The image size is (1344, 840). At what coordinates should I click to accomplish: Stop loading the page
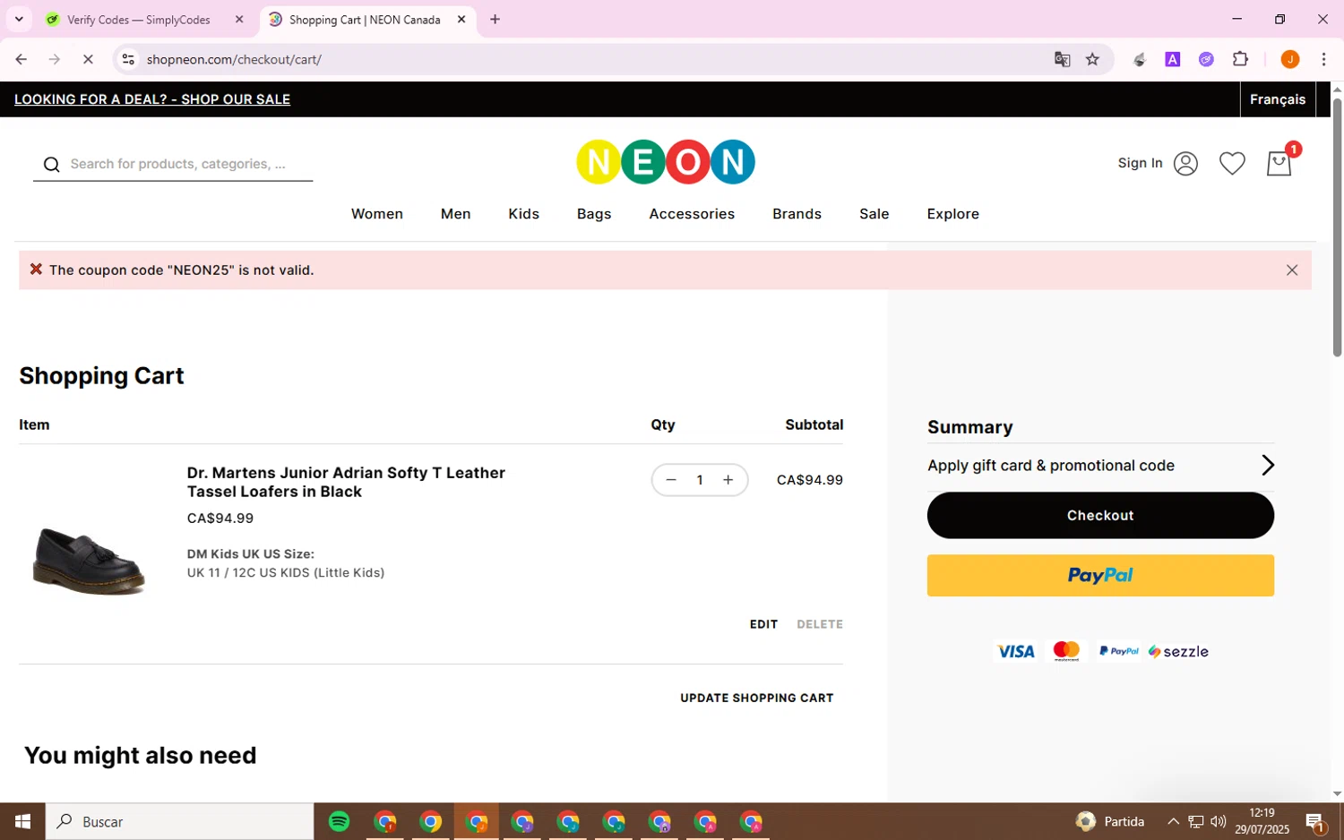tap(88, 59)
